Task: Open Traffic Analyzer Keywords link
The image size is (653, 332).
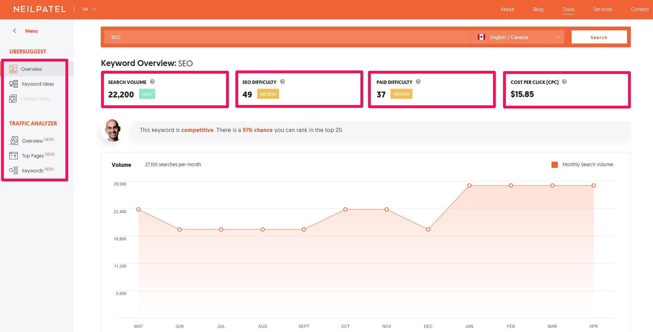Action: coord(33,171)
